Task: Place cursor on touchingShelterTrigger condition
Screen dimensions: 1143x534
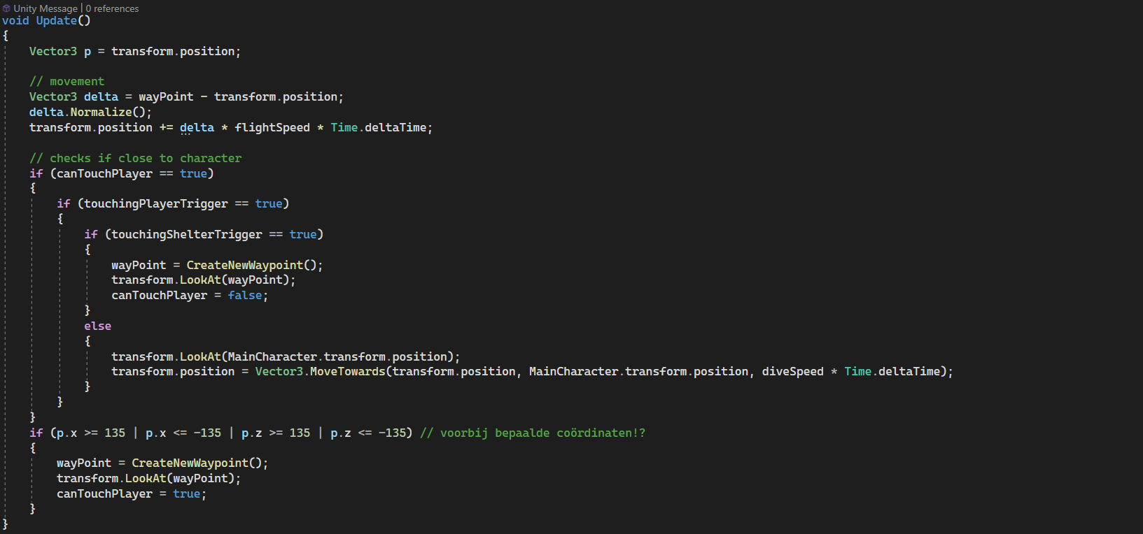Action: (x=186, y=234)
